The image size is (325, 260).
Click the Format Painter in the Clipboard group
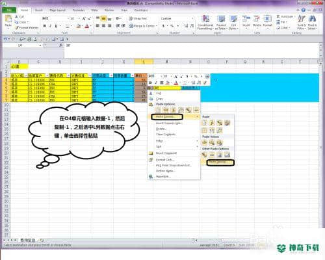click(x=27, y=28)
